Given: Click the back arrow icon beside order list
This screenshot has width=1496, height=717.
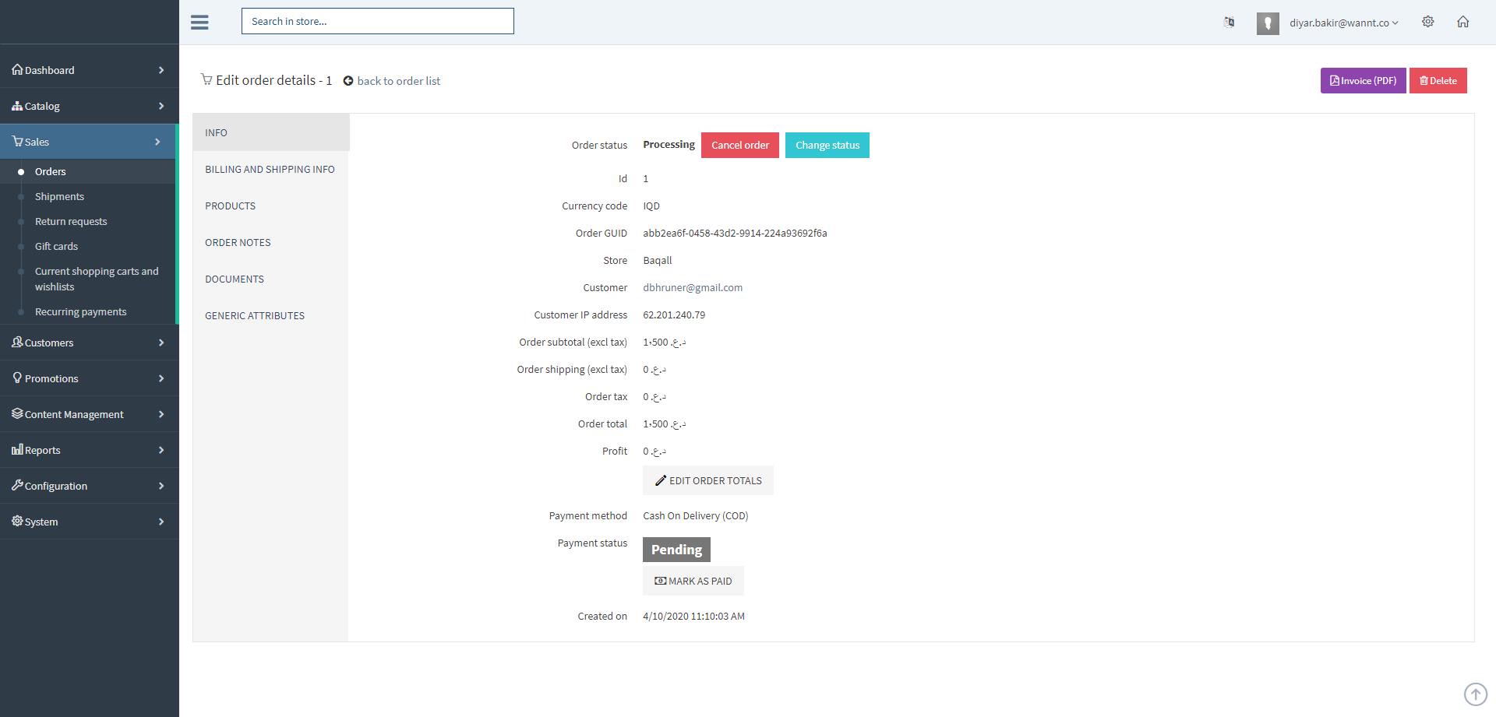Looking at the screenshot, I should pos(348,81).
